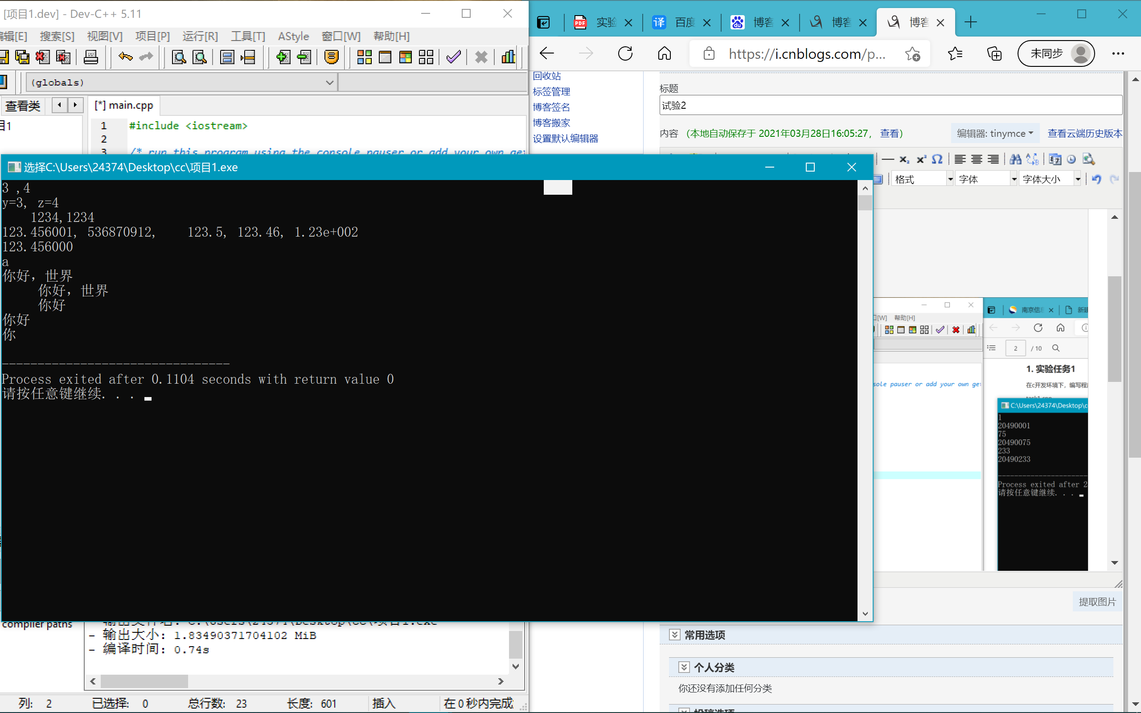The height and width of the screenshot is (713, 1141).
Task: Open the (globals) scope dropdown
Action: click(329, 82)
